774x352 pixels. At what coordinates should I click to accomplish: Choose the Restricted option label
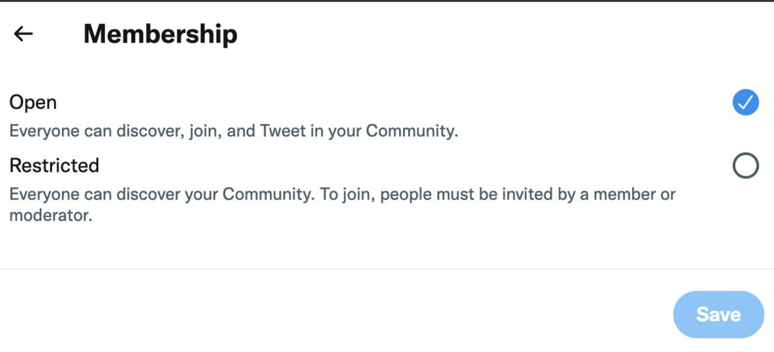54,166
